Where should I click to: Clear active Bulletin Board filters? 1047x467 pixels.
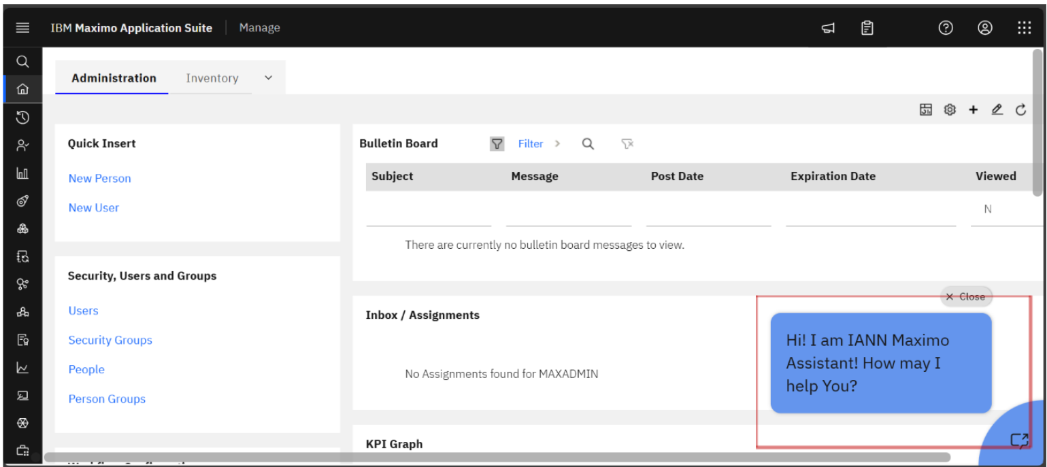[627, 143]
